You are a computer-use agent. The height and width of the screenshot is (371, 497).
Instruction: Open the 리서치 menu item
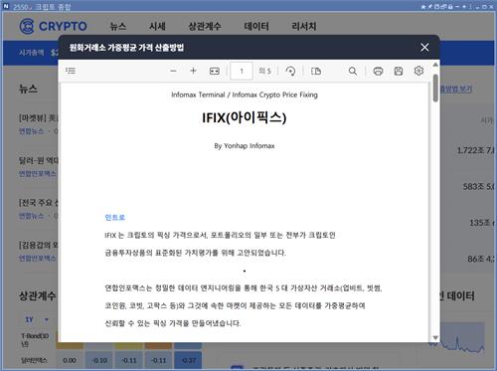pyautogui.click(x=304, y=26)
